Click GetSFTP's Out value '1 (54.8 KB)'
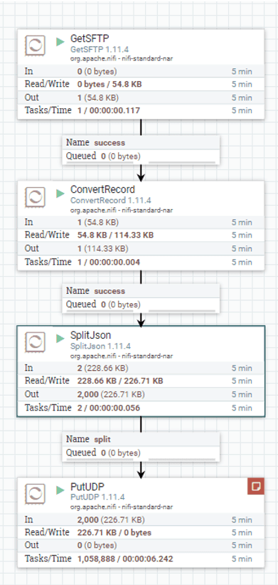 click(98, 97)
